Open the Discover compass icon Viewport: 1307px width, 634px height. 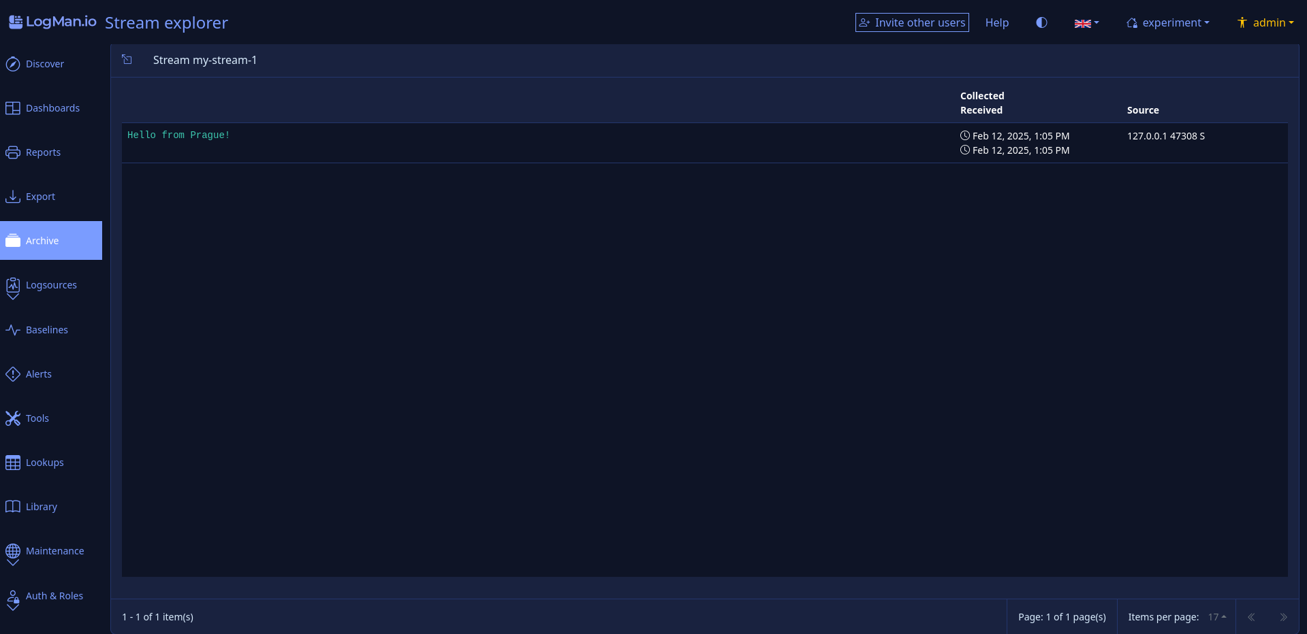pyautogui.click(x=13, y=64)
